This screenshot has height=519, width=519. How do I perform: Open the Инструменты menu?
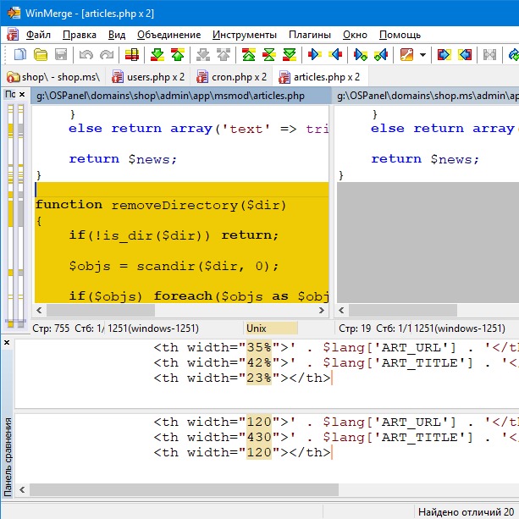coord(244,35)
